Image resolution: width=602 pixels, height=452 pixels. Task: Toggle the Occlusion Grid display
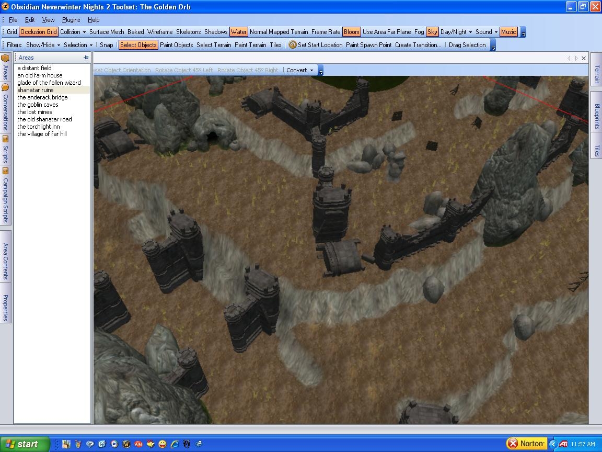click(38, 32)
